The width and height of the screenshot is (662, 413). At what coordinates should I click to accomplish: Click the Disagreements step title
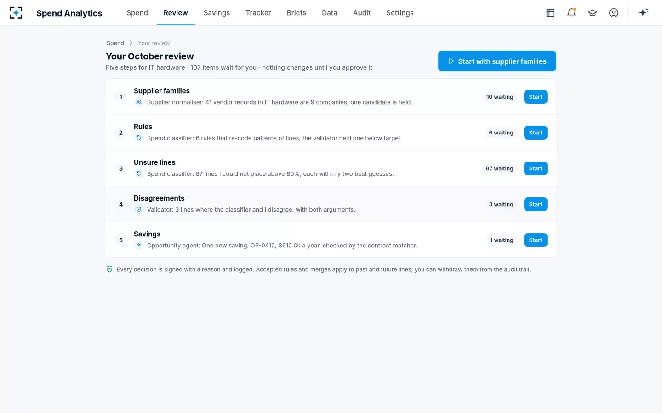tap(159, 198)
